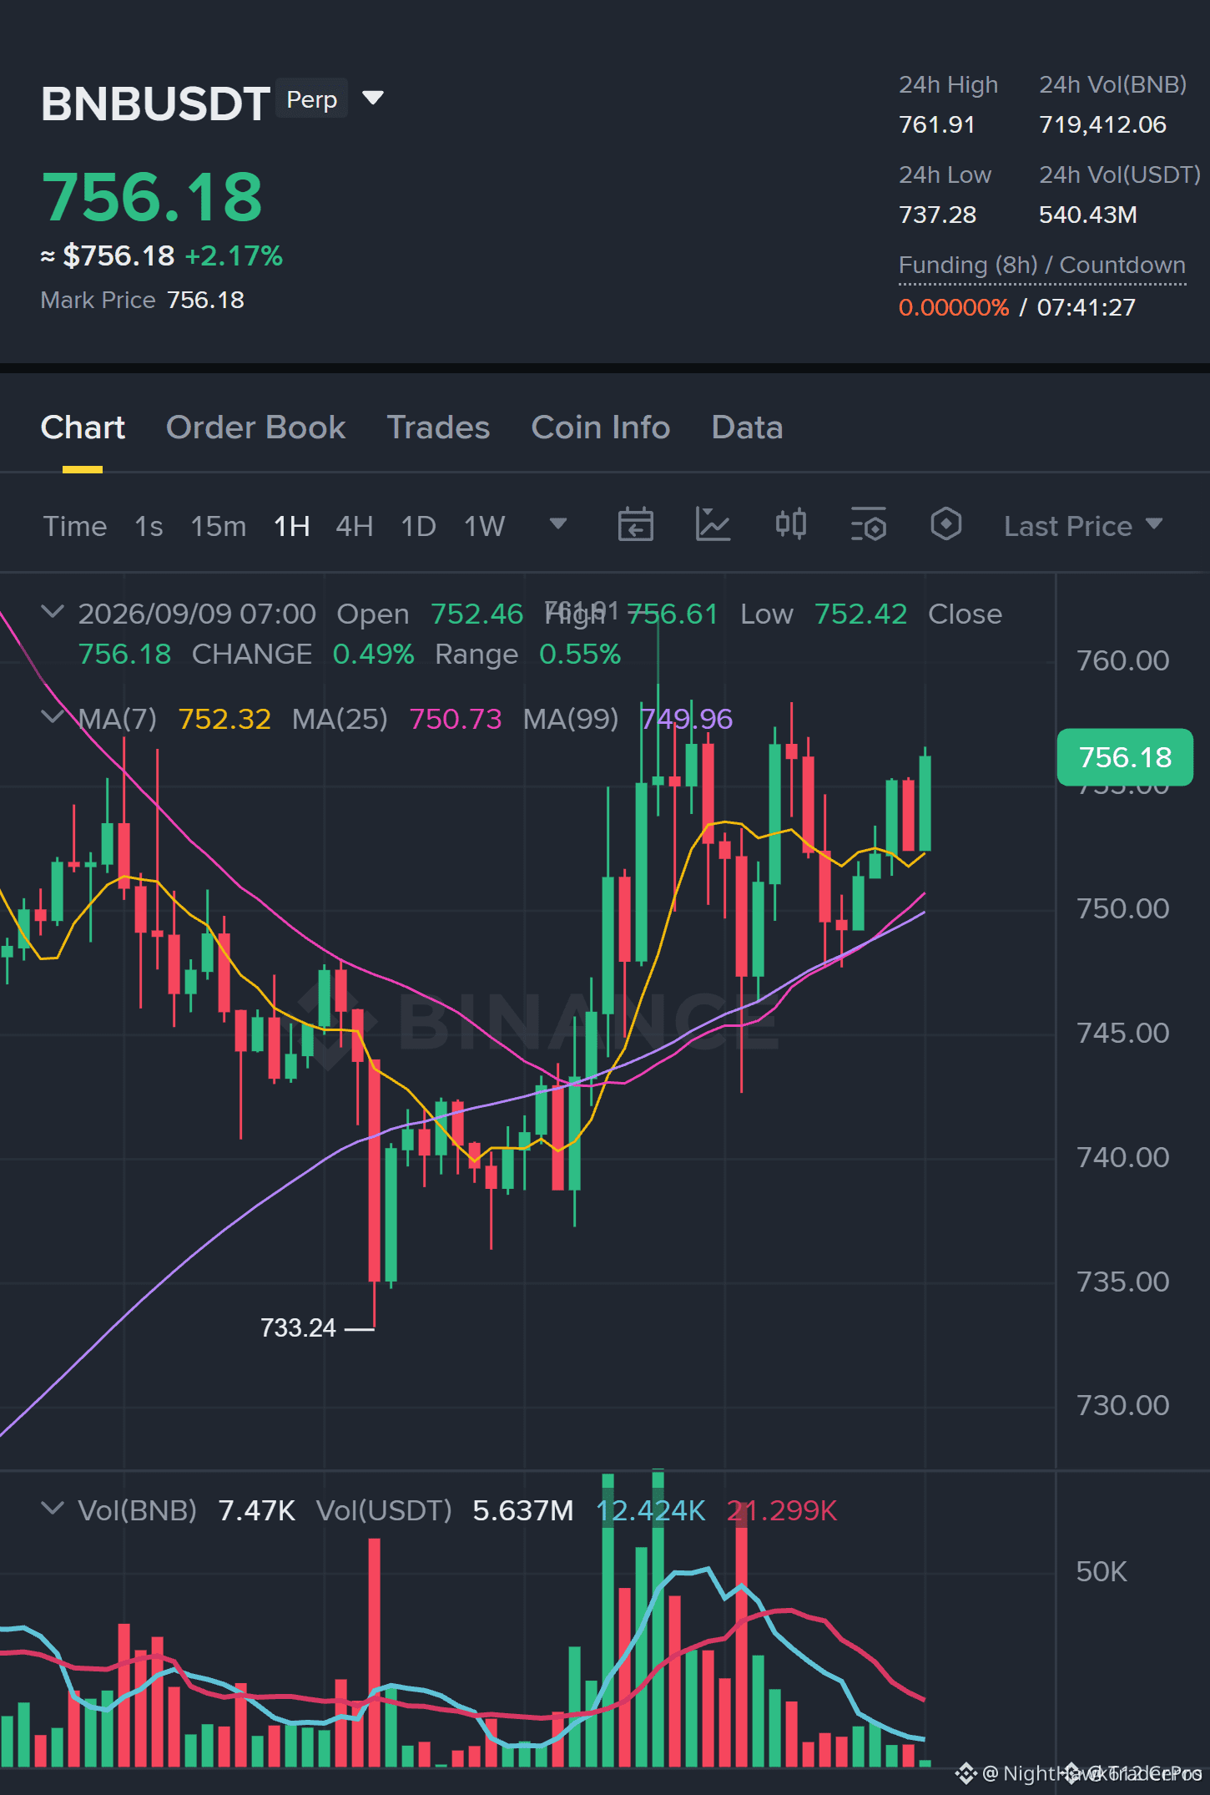Click the Funding (8h) / Countdown label
1210x1795 pixels.
click(1041, 265)
